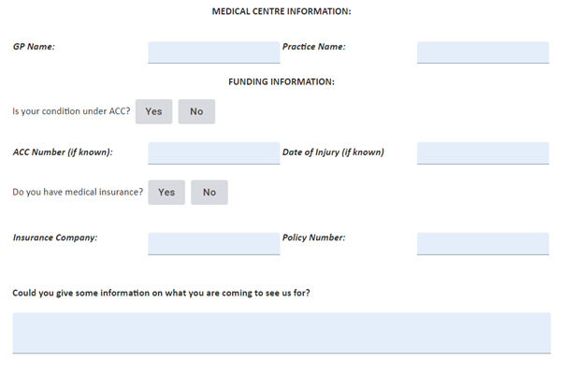Select Yes for condition under ACC
Image resolution: width=563 pixels, height=375 pixels.
click(153, 111)
